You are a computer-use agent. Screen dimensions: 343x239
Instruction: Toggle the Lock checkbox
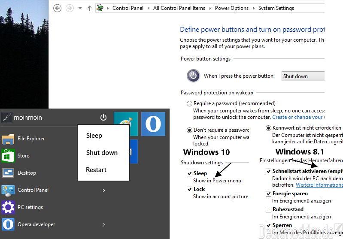[189, 189]
